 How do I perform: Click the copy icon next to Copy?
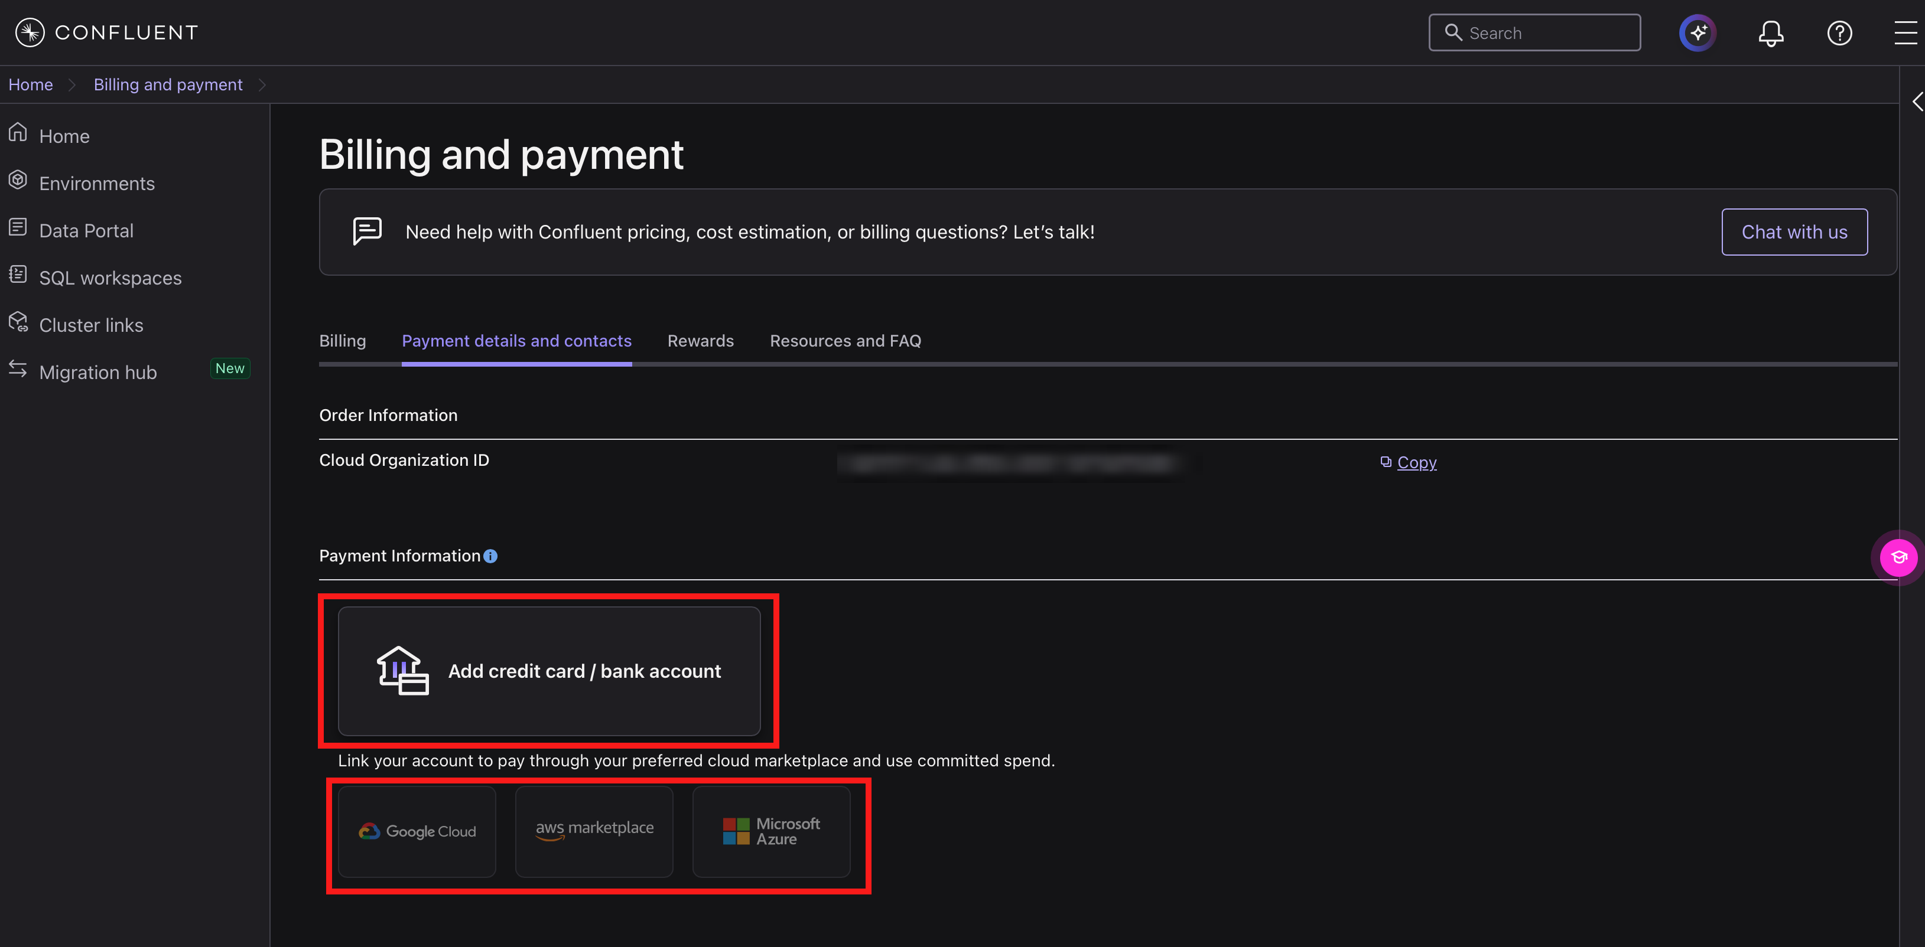point(1386,462)
